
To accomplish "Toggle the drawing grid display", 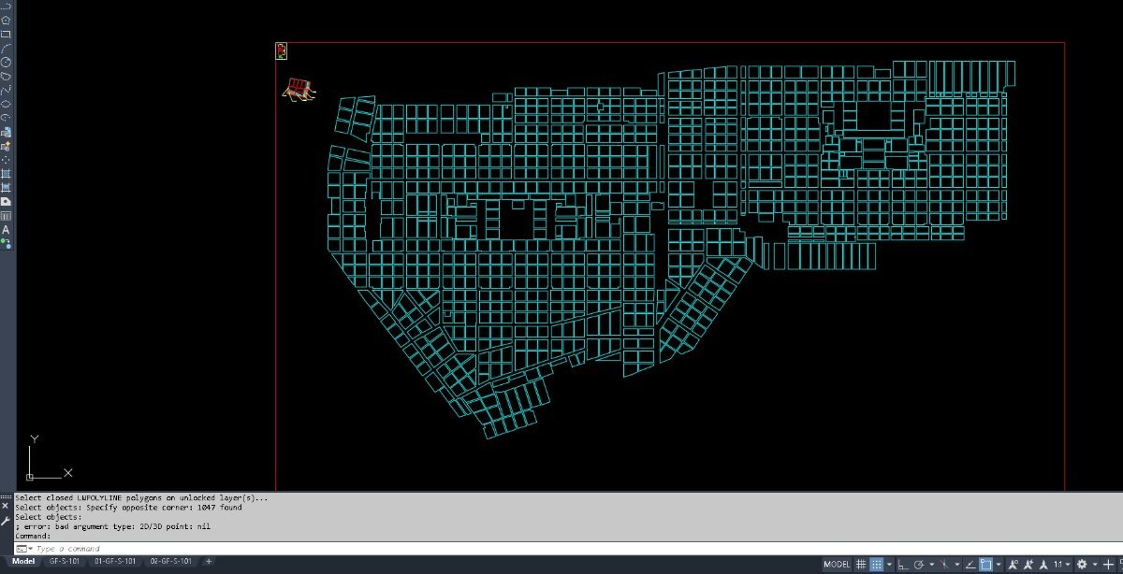I will pyautogui.click(x=861, y=565).
